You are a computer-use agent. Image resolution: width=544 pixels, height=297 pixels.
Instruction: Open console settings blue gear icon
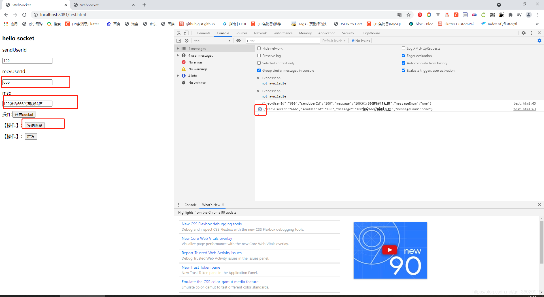point(539,41)
